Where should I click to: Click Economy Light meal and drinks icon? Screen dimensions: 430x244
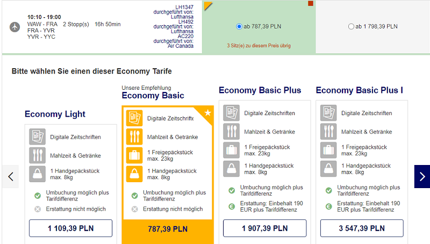[37, 155]
